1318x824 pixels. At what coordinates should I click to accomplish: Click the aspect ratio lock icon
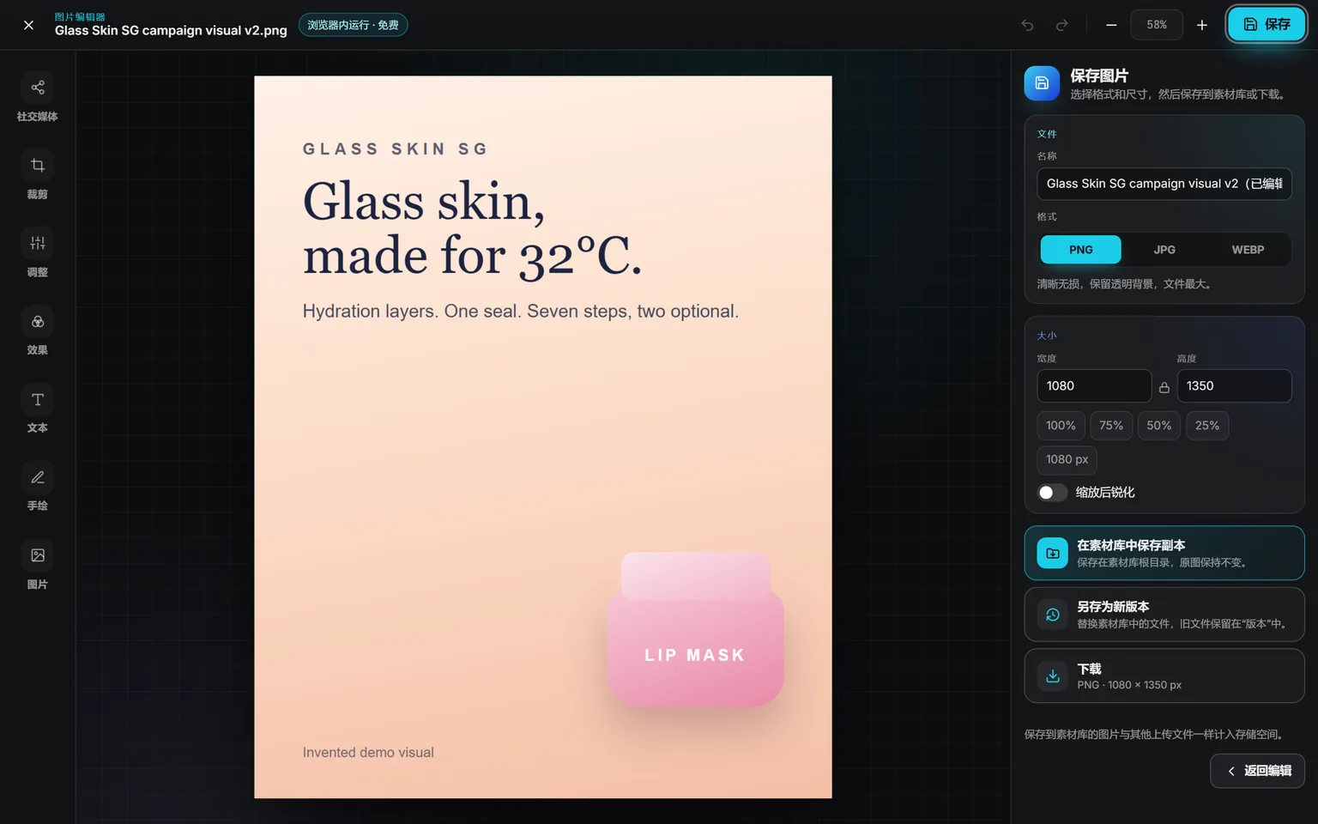1164,387
